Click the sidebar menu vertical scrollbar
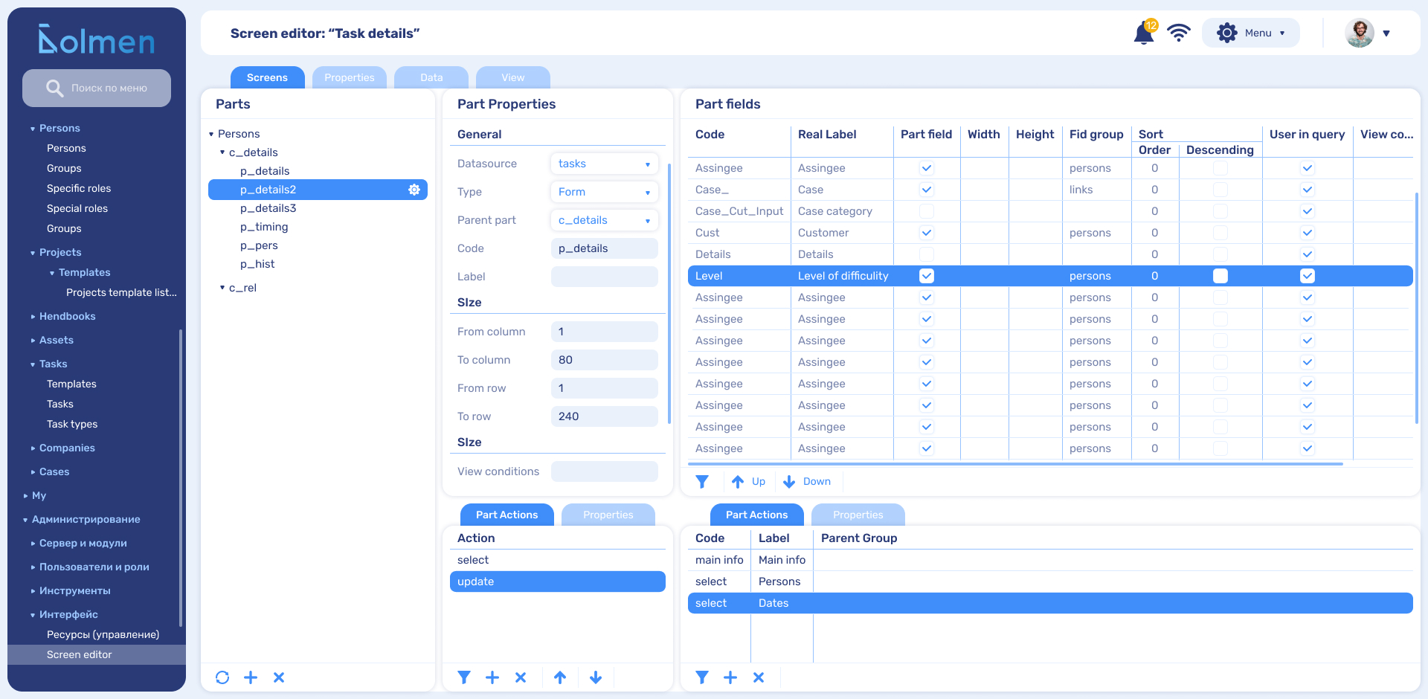Image resolution: width=1428 pixels, height=699 pixels. (181, 479)
